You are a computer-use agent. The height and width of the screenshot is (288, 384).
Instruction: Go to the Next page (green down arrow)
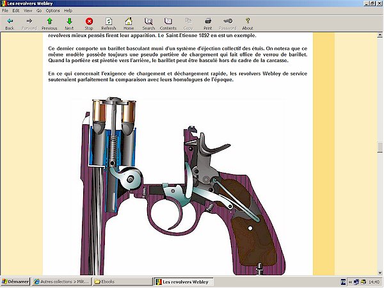pos(69,21)
